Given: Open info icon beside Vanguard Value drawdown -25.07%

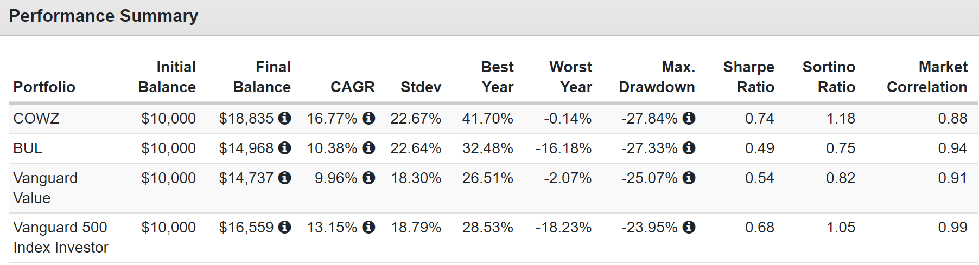Looking at the screenshot, I should click(689, 178).
